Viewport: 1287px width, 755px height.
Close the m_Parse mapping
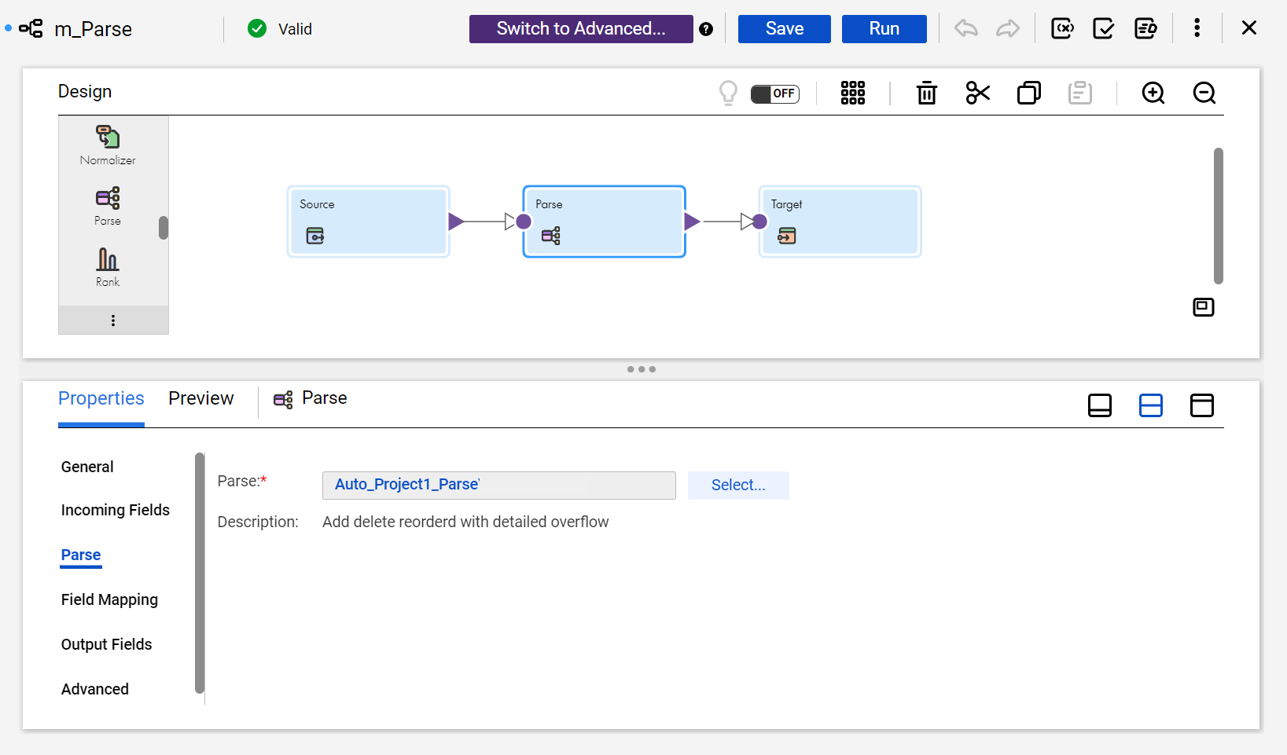pyautogui.click(x=1249, y=28)
